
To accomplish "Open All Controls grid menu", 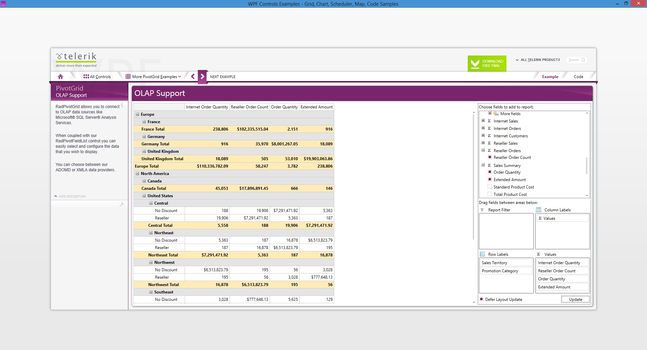I will (x=97, y=77).
